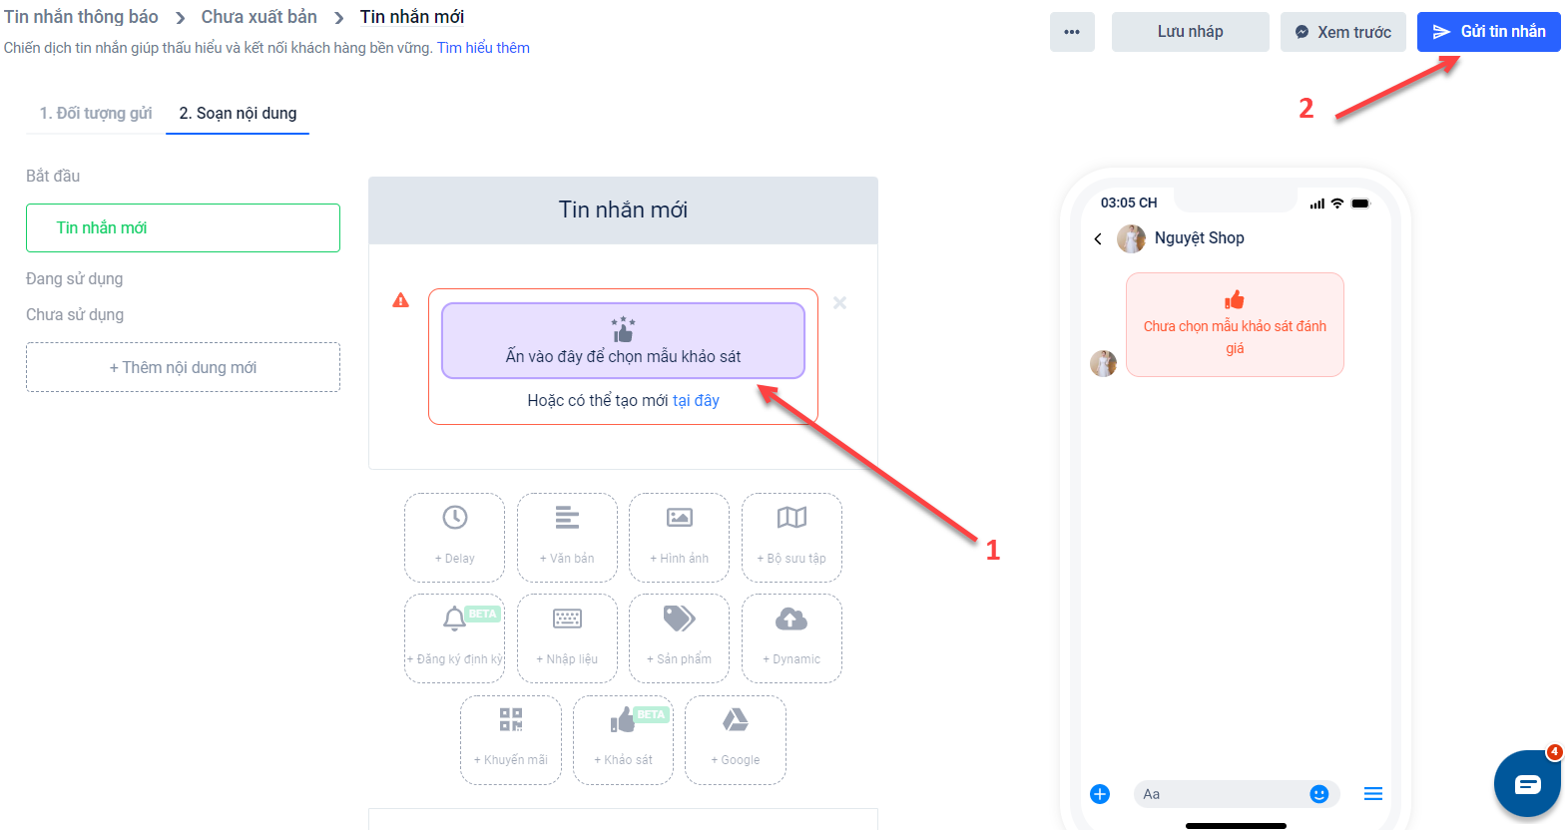
Task: Switch to tab 1. Đối tượng gửi
Action: [x=96, y=113]
